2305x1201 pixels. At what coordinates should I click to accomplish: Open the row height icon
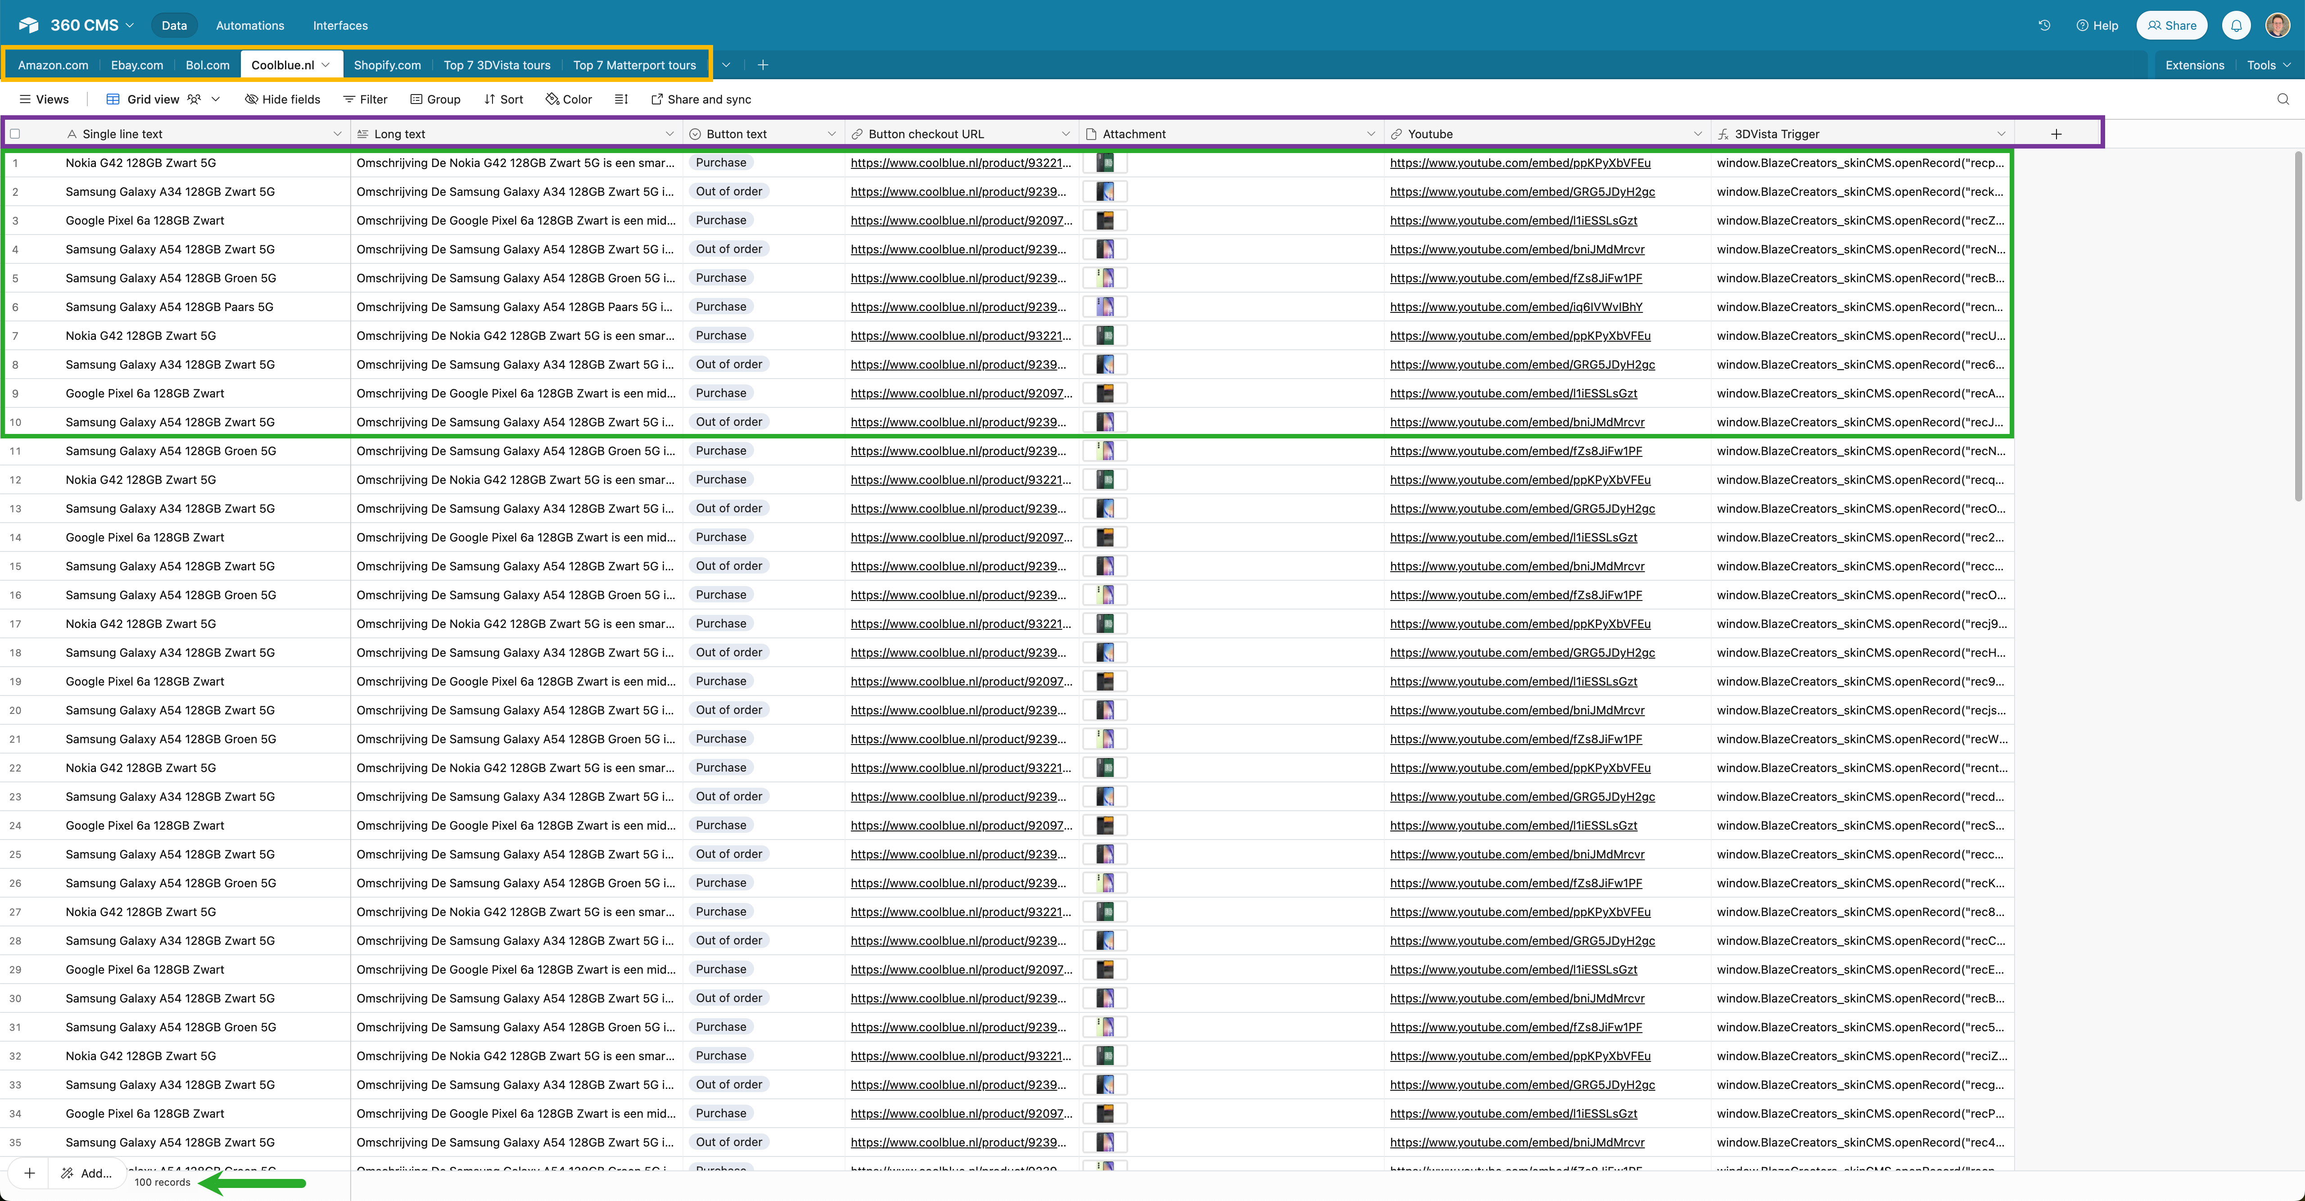pos(621,99)
